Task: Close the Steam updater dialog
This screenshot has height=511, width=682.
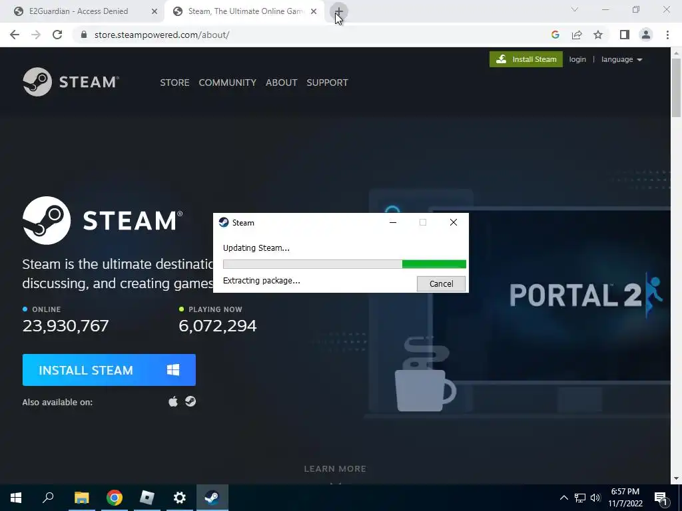Action: pyautogui.click(x=453, y=222)
